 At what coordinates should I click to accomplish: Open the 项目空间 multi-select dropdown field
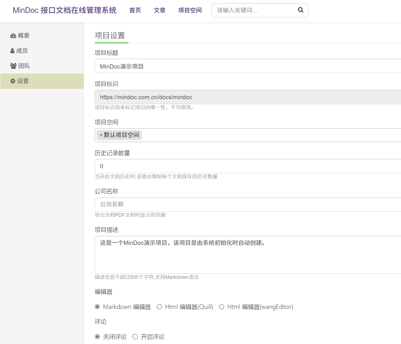click(253, 135)
